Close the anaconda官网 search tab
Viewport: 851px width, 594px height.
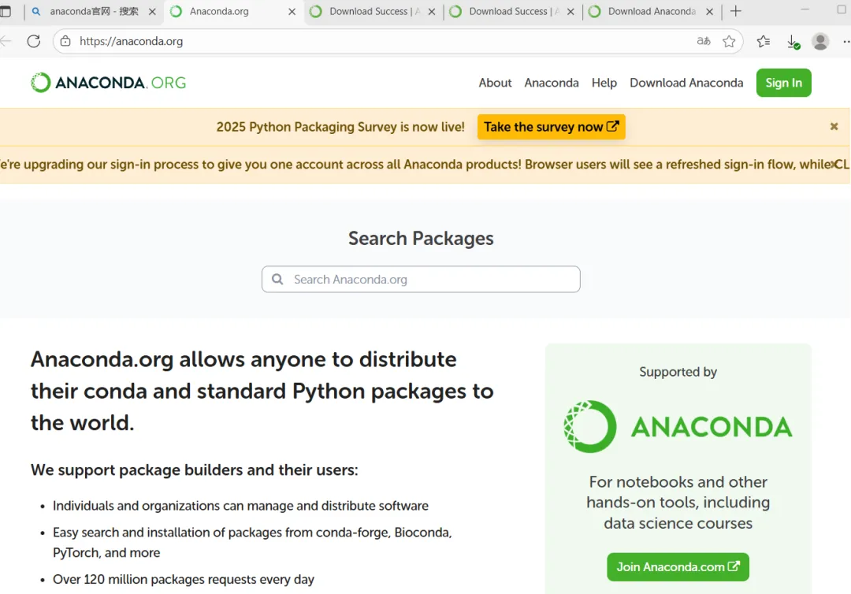[153, 11]
